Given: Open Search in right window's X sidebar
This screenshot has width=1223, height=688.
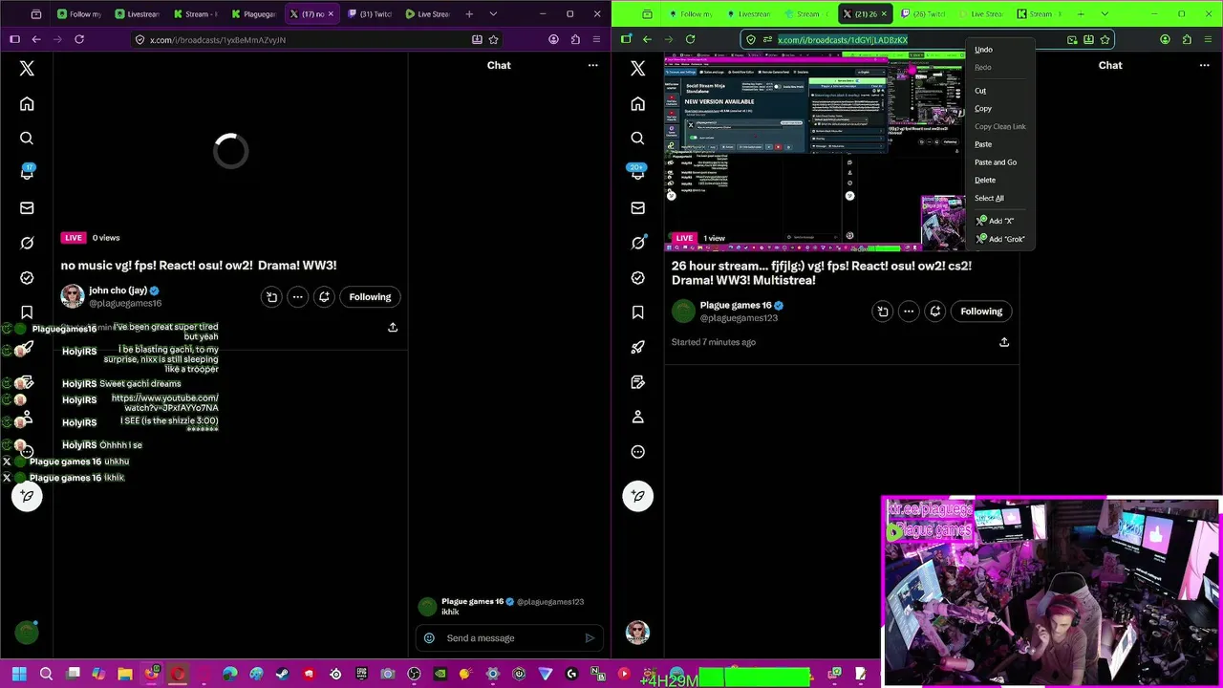Looking at the screenshot, I should click(x=638, y=139).
